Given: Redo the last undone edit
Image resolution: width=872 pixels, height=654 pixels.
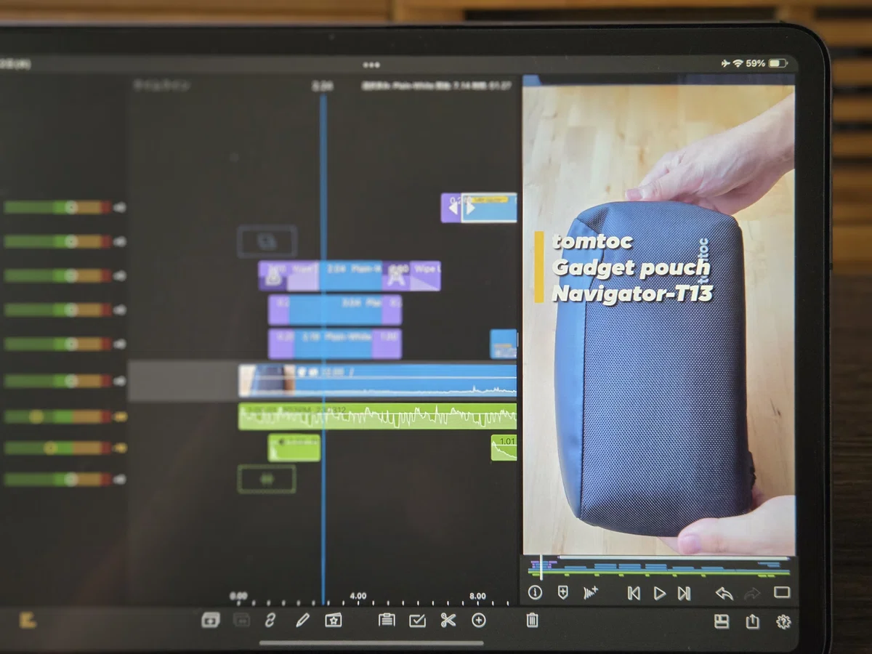Looking at the screenshot, I should pyautogui.click(x=752, y=594).
